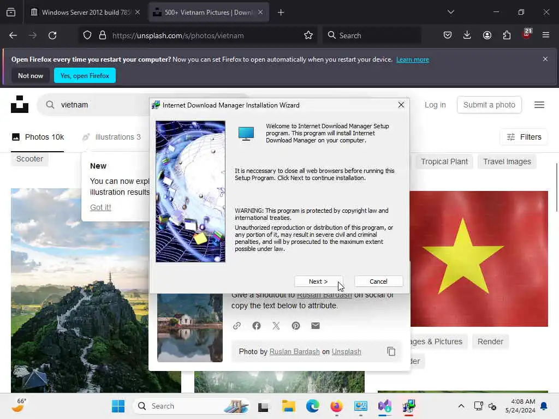Select the Photos 10k tab
This screenshot has height=419, width=559.
coord(38,137)
